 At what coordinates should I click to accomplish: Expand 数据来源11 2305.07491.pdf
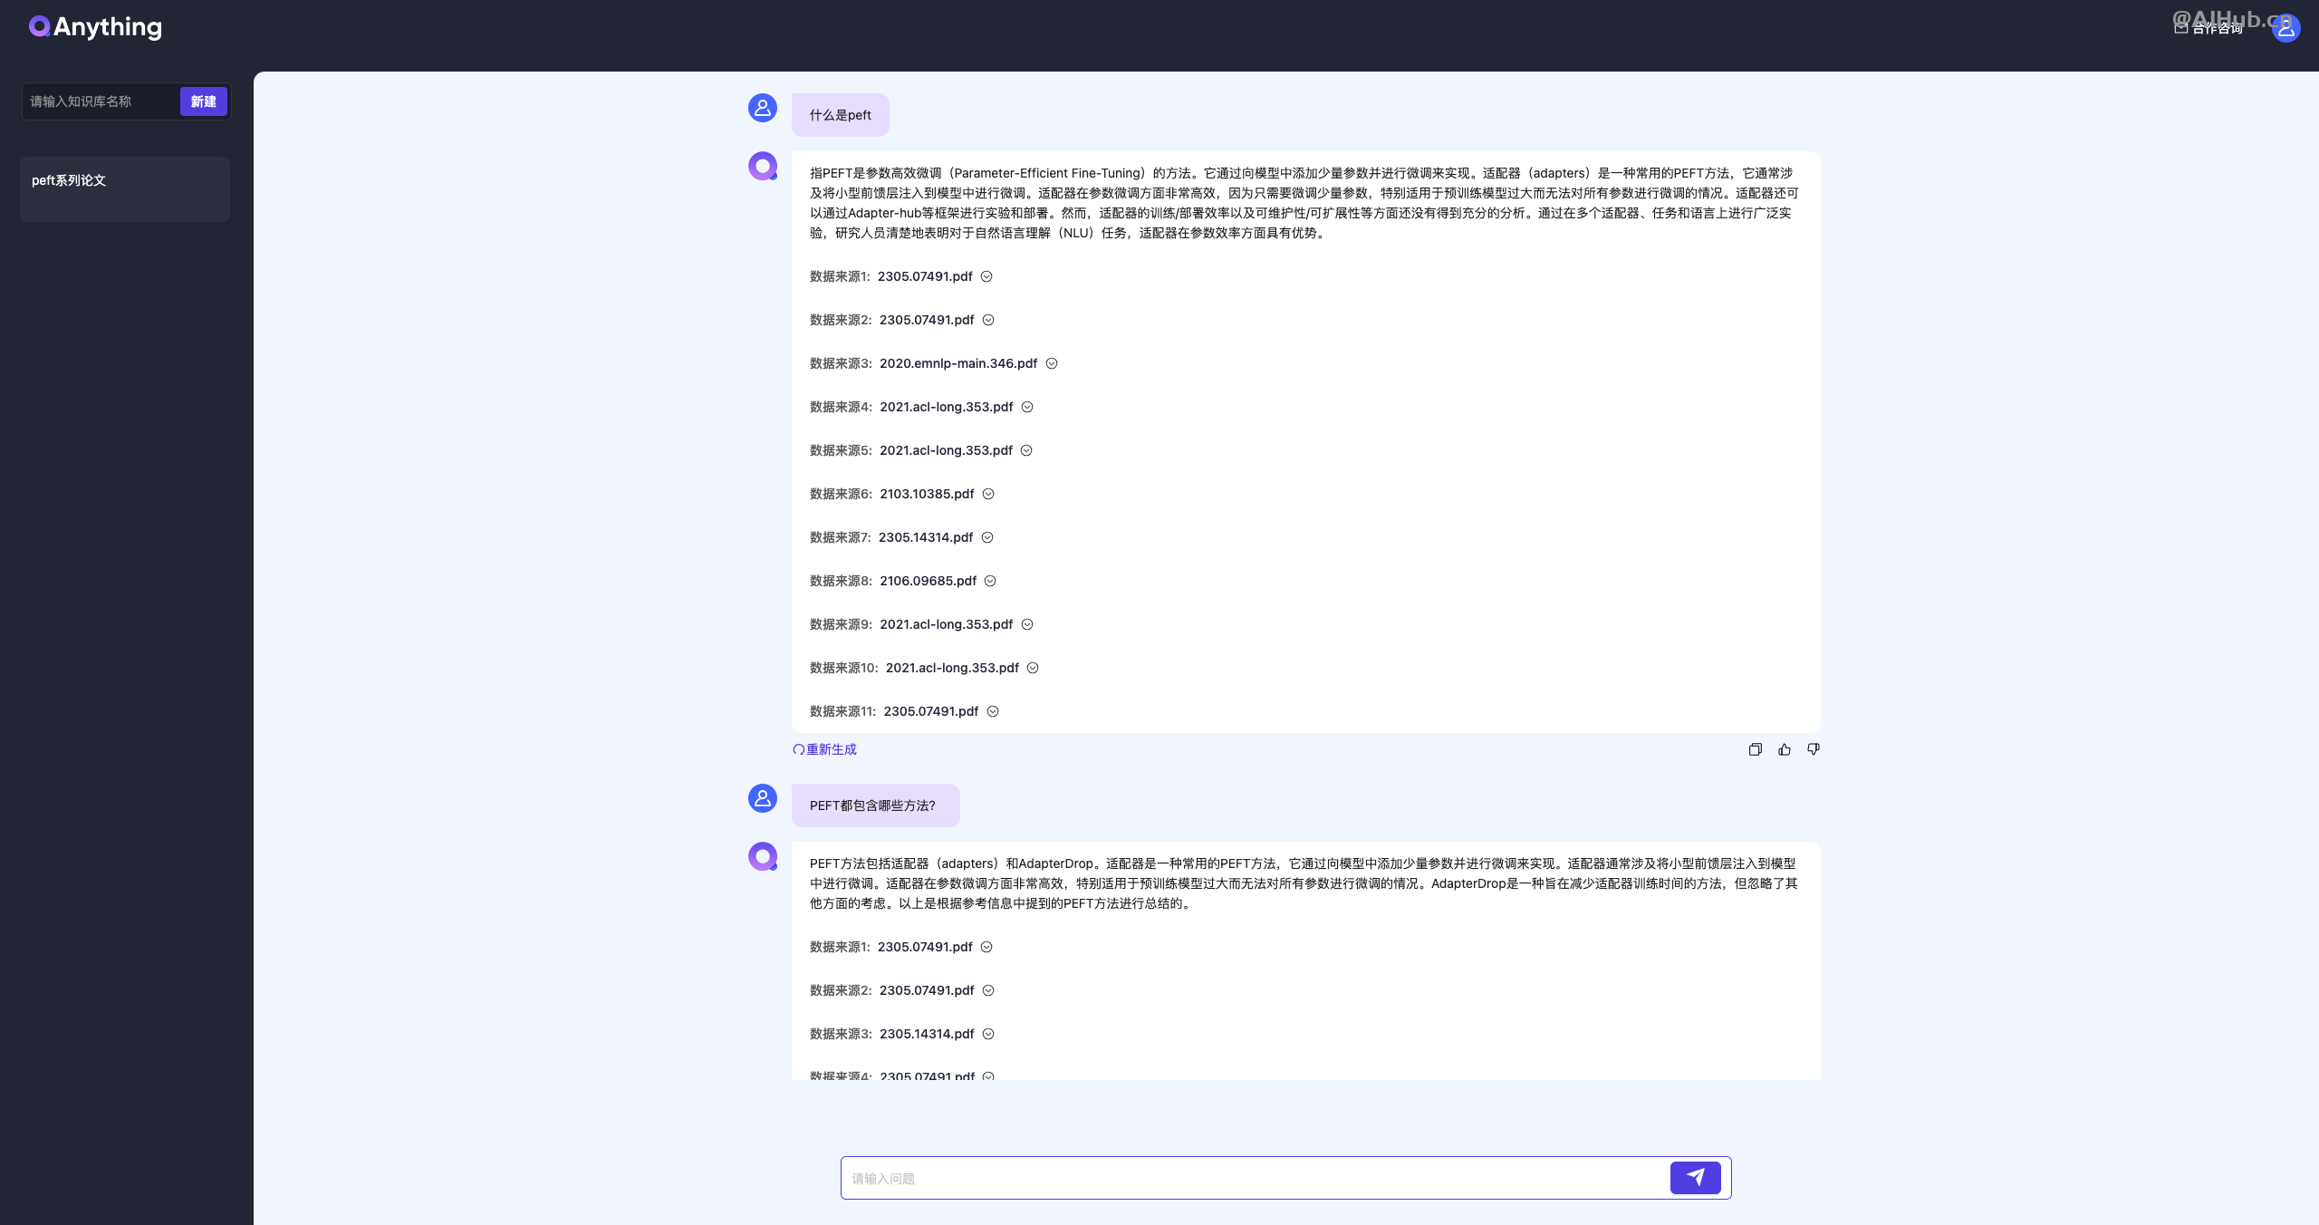click(993, 711)
